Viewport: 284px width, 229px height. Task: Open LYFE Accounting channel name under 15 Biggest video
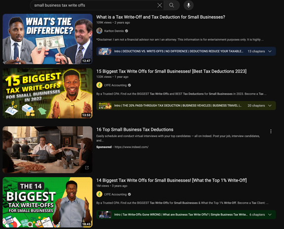116,85
